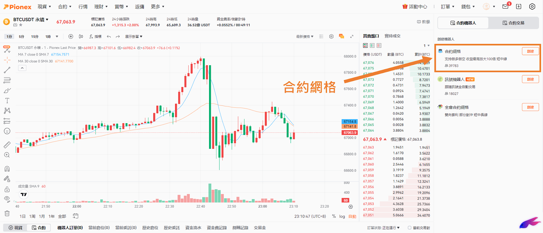The image size is (543, 233).
Task: Select the text annotation tool
Action: click(x=7, y=100)
